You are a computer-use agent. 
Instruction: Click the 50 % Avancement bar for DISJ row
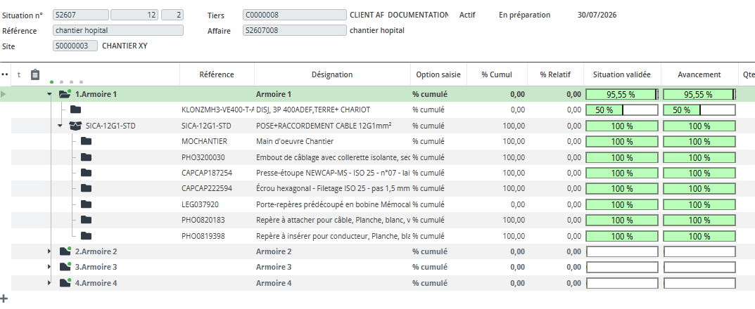coord(699,110)
